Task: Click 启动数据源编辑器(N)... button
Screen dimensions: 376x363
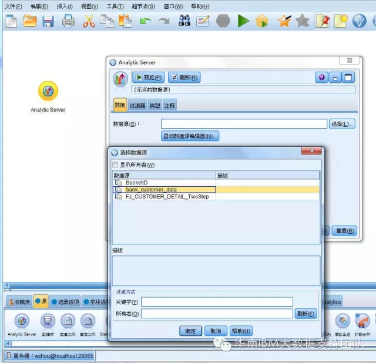Action: (190, 136)
